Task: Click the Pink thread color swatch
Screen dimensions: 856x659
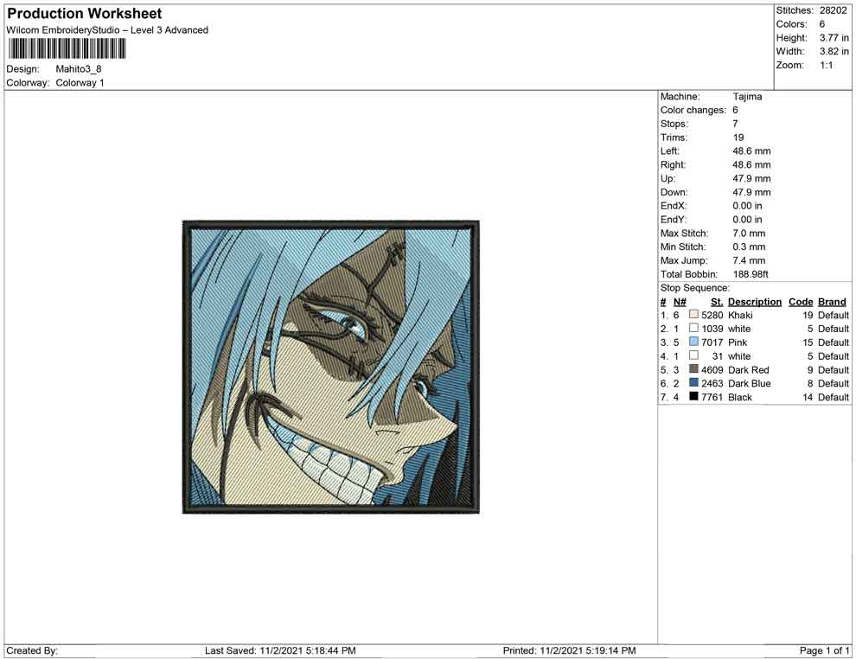Action: point(693,342)
